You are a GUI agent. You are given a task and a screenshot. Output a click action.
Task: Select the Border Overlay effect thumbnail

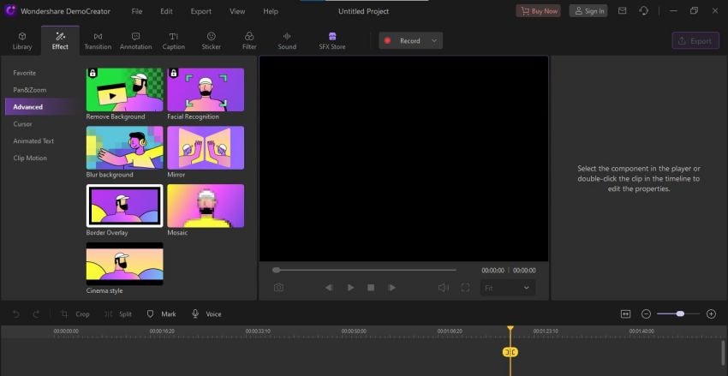coord(124,206)
